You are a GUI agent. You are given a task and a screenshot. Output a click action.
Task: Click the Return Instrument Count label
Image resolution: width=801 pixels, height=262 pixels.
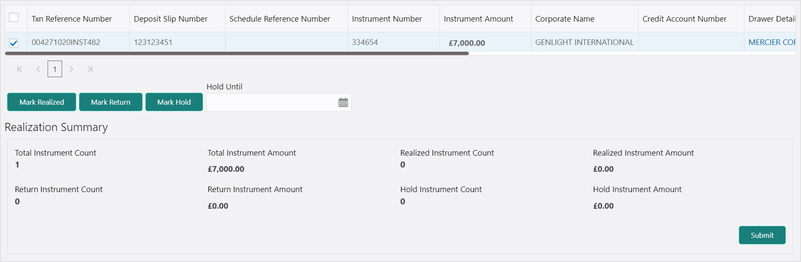[x=59, y=189]
